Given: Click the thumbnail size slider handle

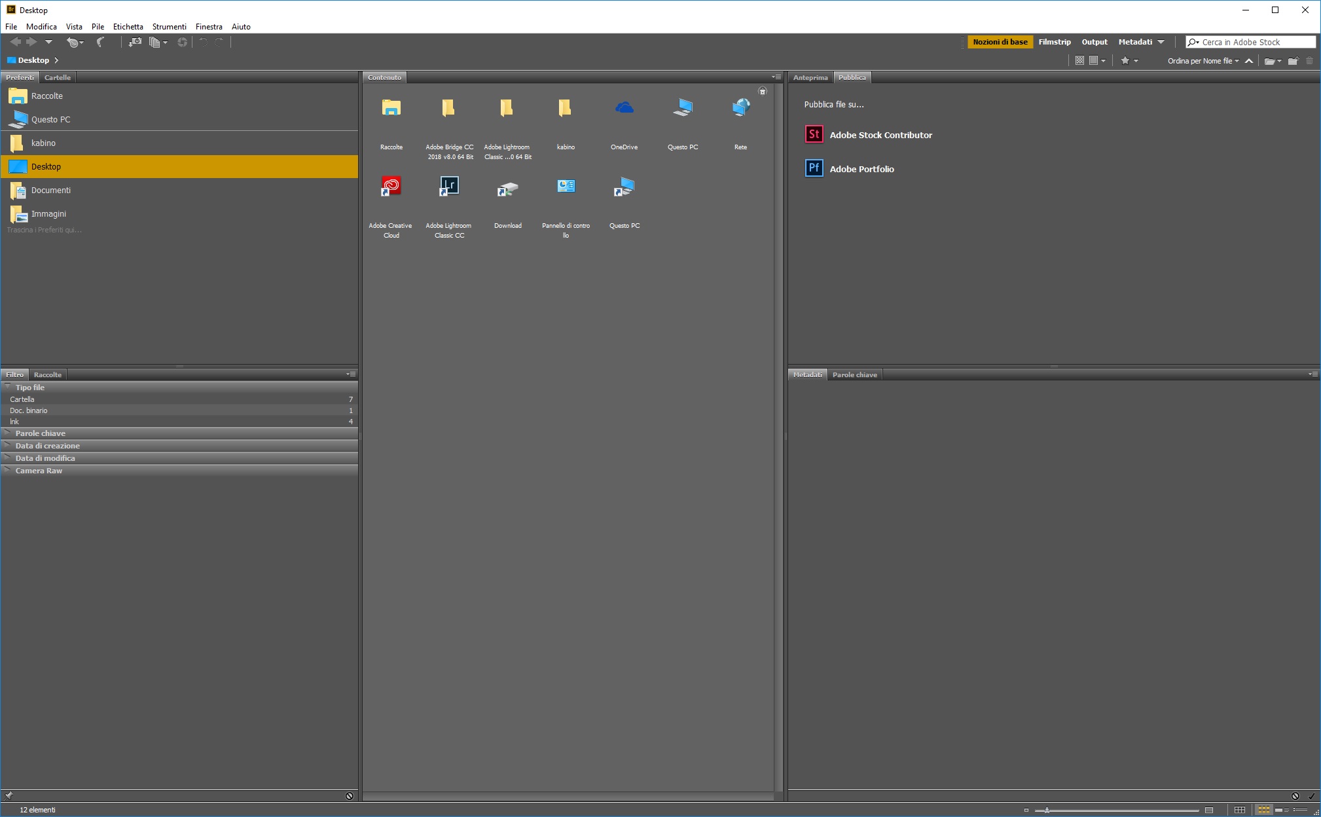Looking at the screenshot, I should click(1047, 810).
